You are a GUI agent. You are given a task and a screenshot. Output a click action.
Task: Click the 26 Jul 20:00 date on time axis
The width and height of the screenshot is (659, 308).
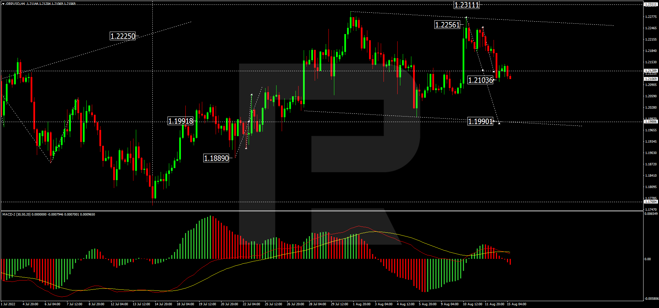(295, 304)
